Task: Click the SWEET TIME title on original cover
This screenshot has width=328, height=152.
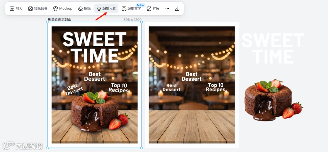Action: click(x=94, y=47)
